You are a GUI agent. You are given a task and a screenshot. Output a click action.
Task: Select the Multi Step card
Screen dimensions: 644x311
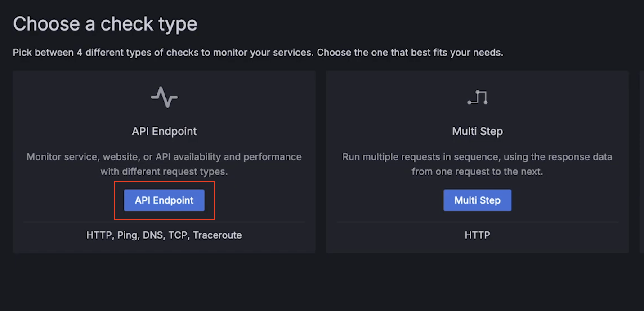477,161
